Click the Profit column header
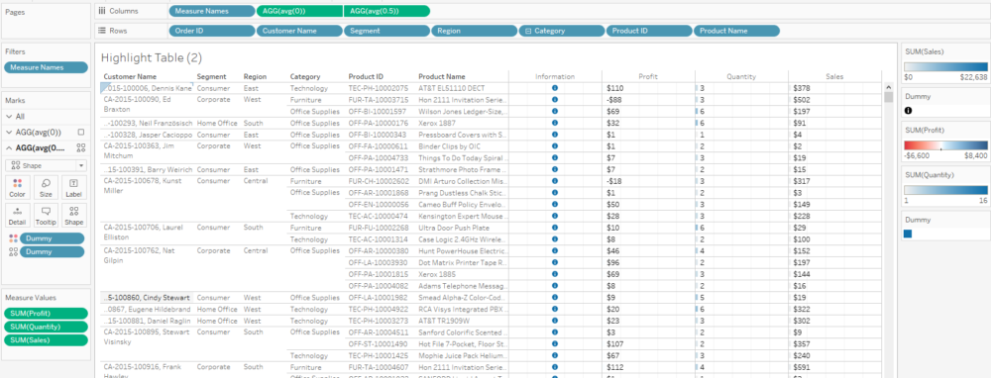Image resolution: width=991 pixels, height=378 pixels. (648, 76)
